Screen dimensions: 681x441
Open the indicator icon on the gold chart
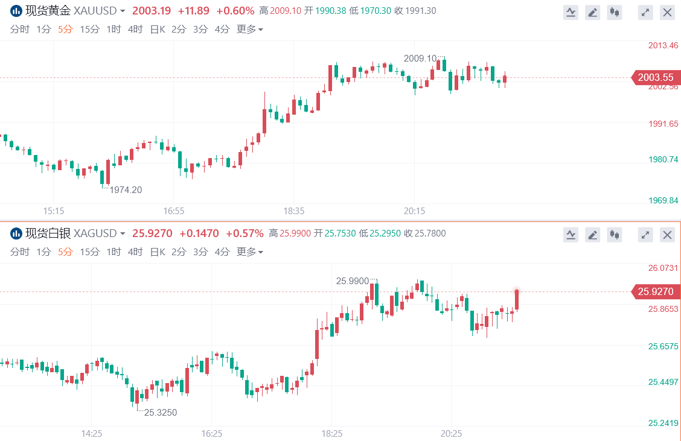pos(571,12)
